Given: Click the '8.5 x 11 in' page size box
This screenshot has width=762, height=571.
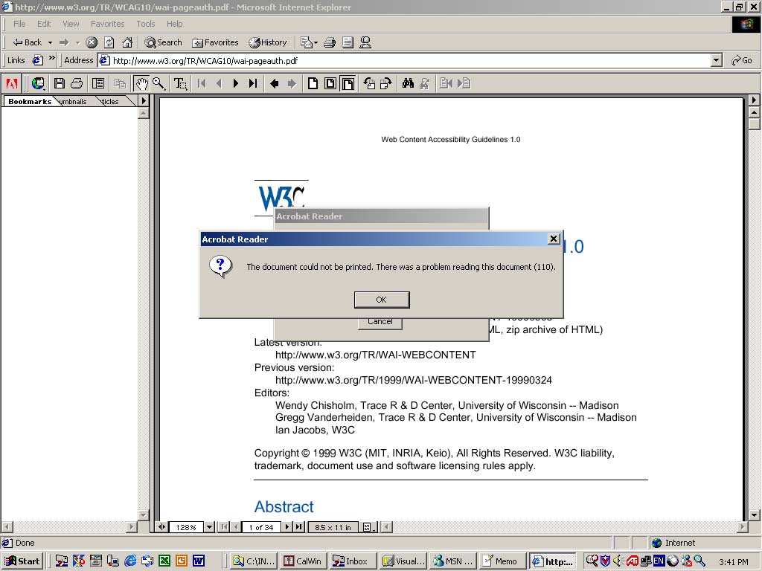Looking at the screenshot, I should pyautogui.click(x=333, y=527).
